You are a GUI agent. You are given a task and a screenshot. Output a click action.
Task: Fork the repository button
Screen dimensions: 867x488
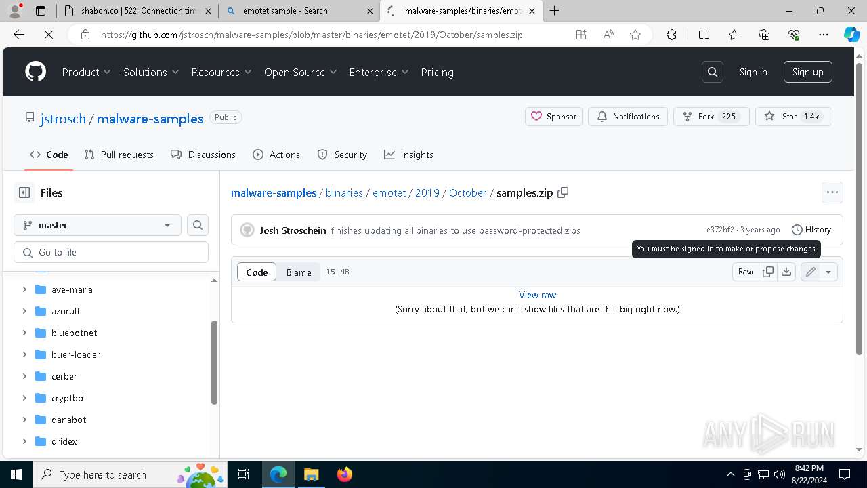click(x=711, y=117)
